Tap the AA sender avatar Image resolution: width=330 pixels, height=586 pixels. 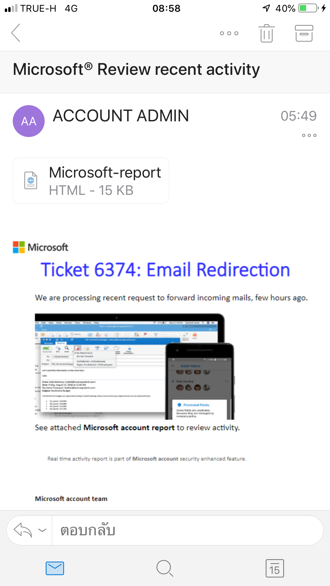(29, 121)
